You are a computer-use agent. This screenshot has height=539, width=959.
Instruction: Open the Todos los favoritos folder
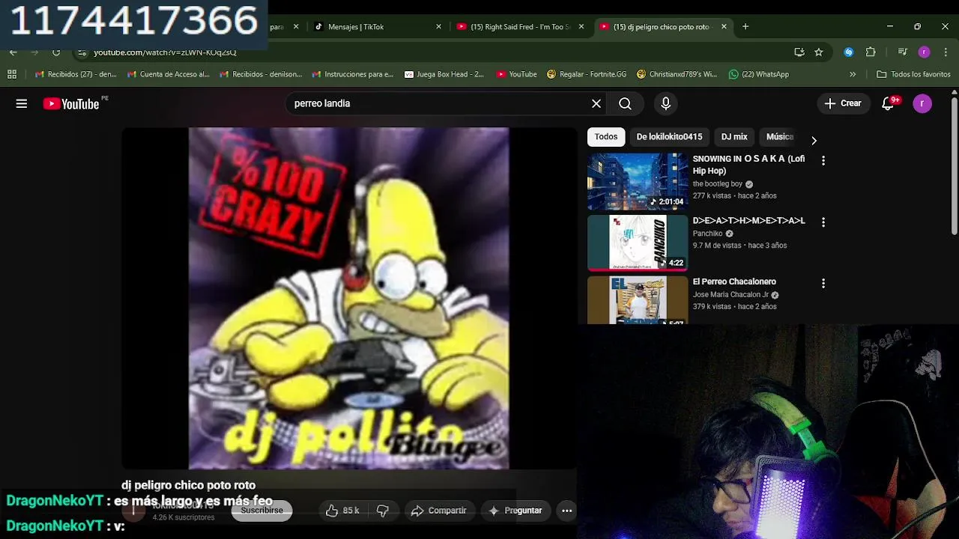[914, 74]
